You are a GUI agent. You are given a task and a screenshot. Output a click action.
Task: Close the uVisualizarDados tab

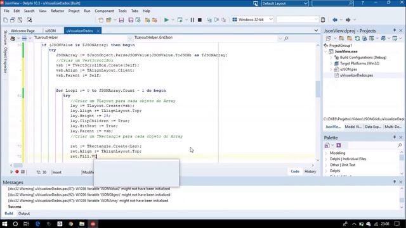click(98, 31)
